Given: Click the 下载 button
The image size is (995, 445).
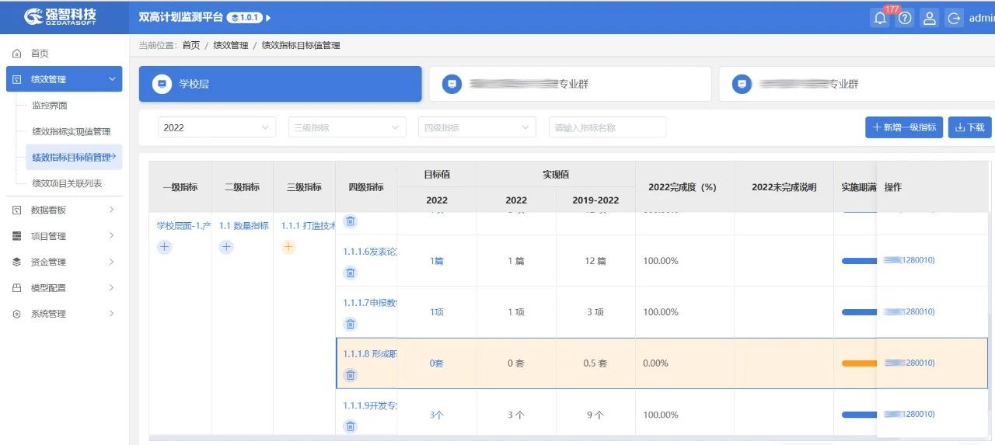Looking at the screenshot, I should (x=969, y=127).
